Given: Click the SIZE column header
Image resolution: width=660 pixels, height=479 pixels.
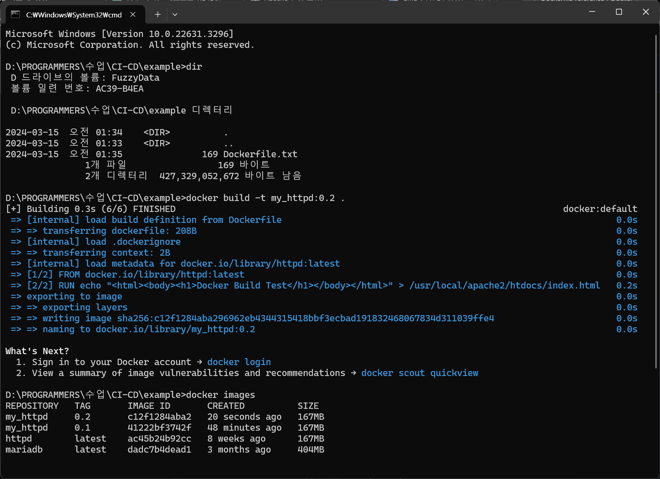Looking at the screenshot, I should pyautogui.click(x=308, y=406).
